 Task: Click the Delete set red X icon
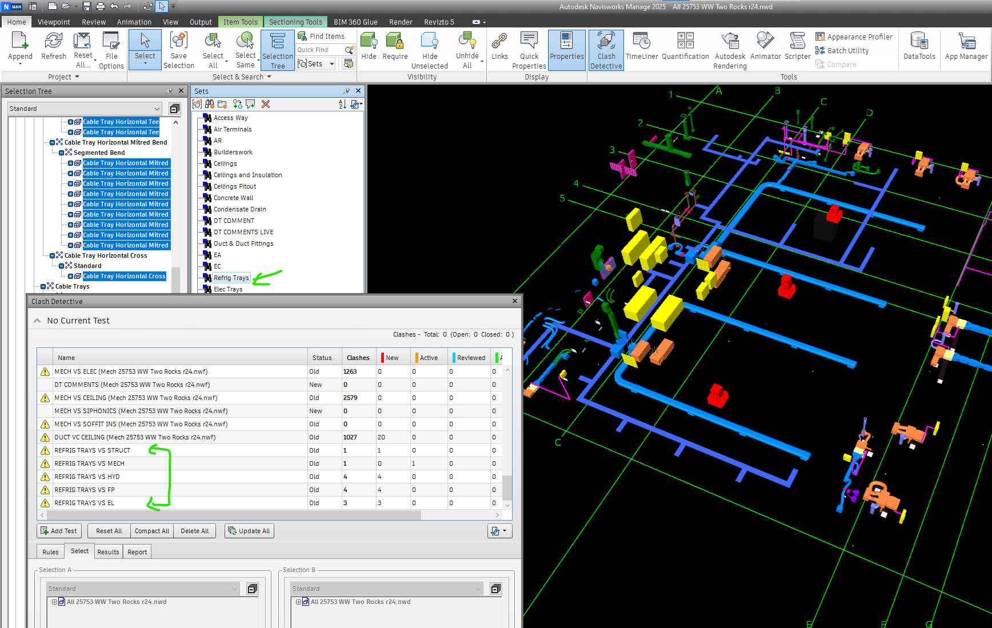[x=266, y=104]
